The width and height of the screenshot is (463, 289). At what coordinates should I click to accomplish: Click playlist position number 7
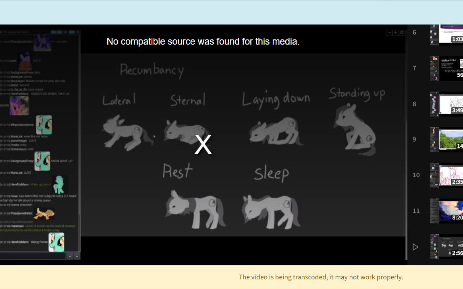click(x=414, y=68)
